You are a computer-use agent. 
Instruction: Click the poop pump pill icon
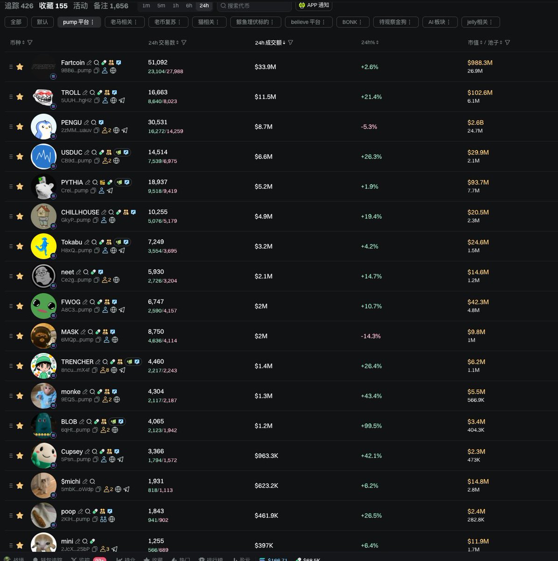point(95,511)
